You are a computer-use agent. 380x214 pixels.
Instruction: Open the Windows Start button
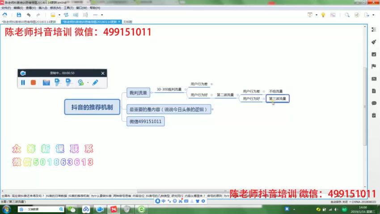point(6,209)
